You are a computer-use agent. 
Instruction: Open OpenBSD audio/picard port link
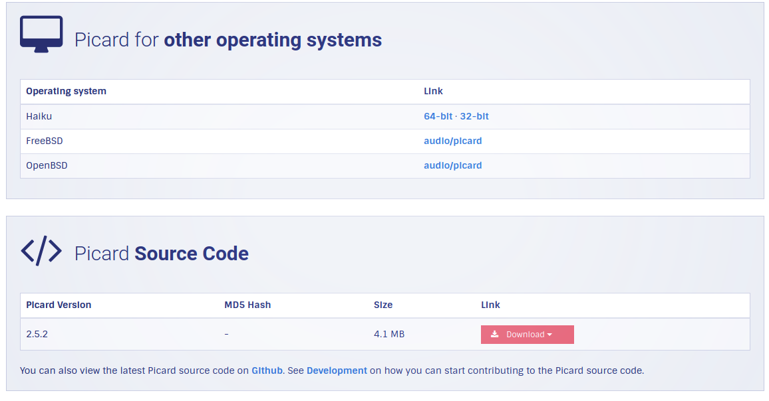coord(452,165)
